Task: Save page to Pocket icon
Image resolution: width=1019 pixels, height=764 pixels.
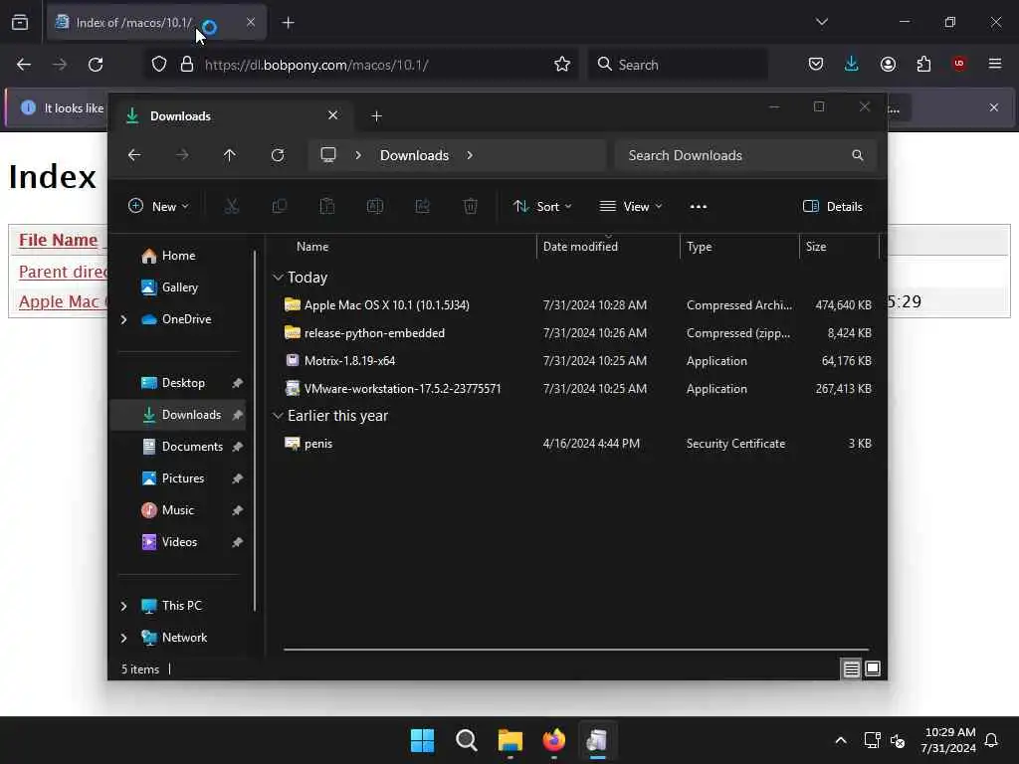Action: [816, 64]
